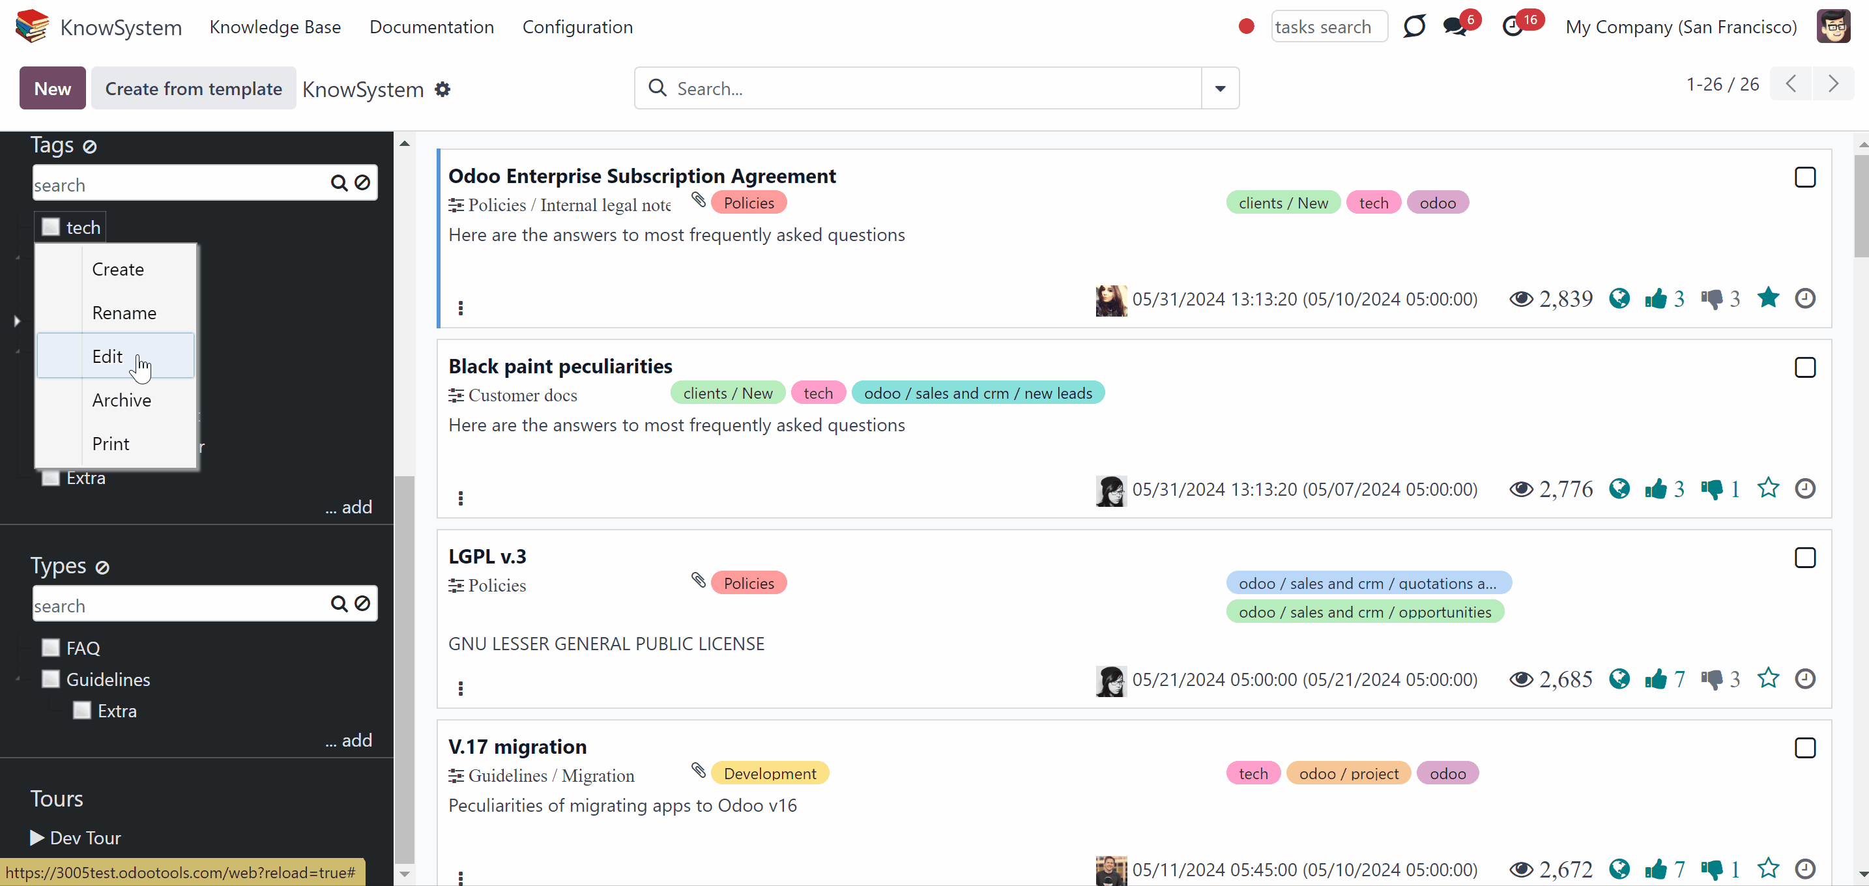Add a new type via the Types add link
Screen dimensions: 1869x886
coord(348,740)
